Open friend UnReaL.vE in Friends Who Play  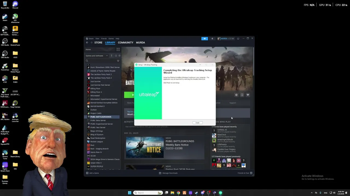pyautogui.click(x=224, y=131)
